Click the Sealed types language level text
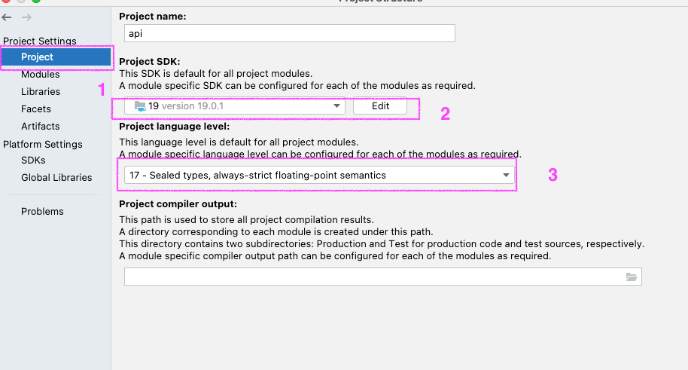 click(x=257, y=176)
